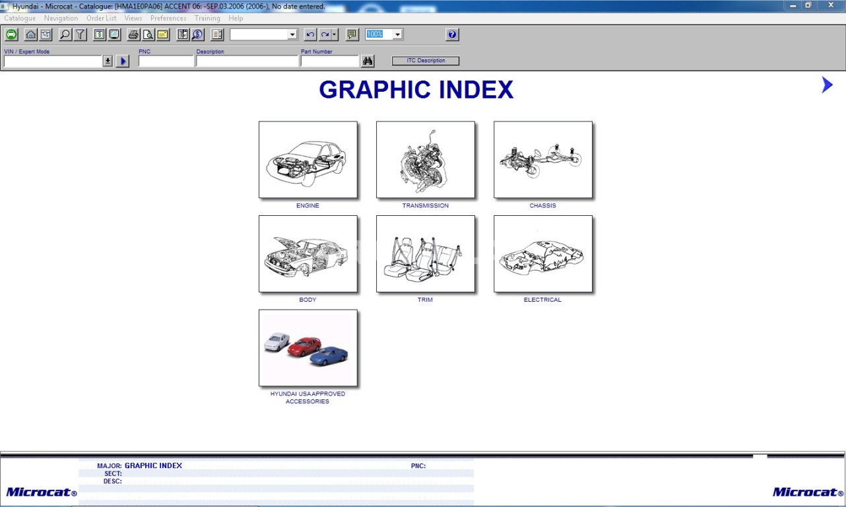Expand the redo history dropdown arrow
The width and height of the screenshot is (846, 507).
[x=335, y=35]
